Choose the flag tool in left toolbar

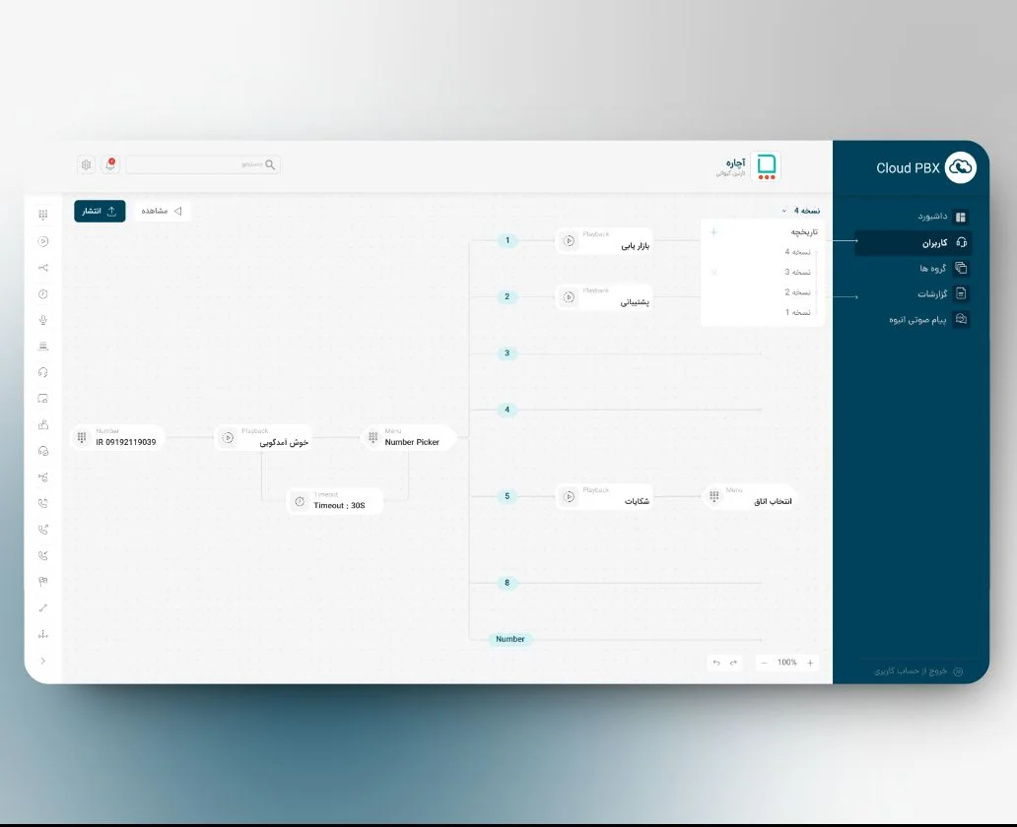pyautogui.click(x=43, y=581)
